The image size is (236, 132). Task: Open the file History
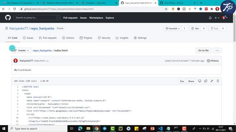213,61
